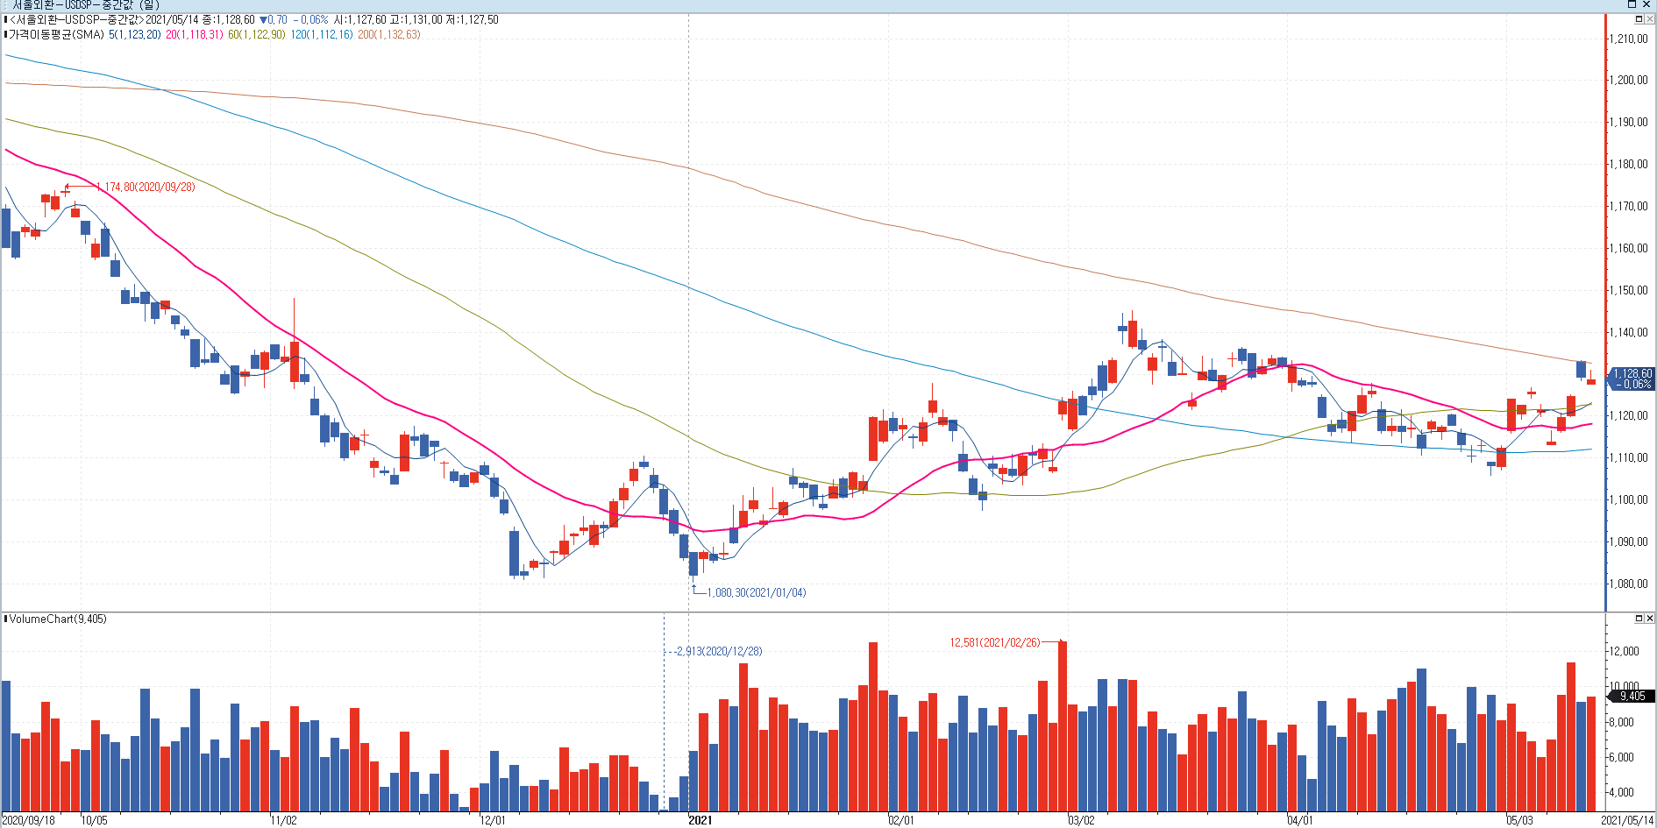
Task: Maximize the chart window from title bar
Action: (x=1632, y=5)
